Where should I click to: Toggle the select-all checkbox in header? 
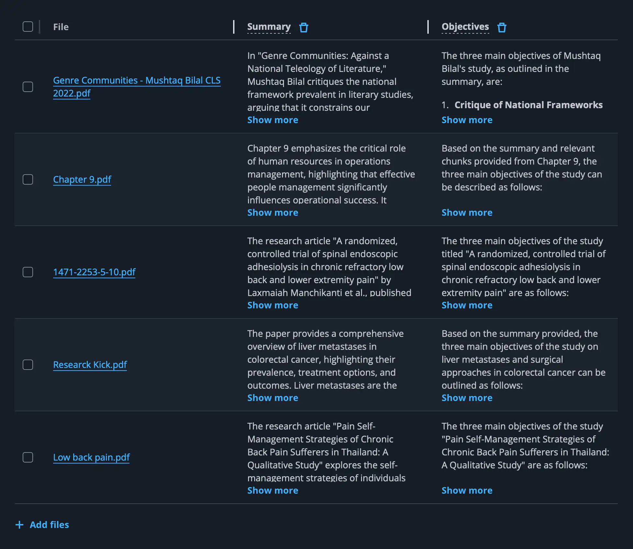(x=28, y=27)
